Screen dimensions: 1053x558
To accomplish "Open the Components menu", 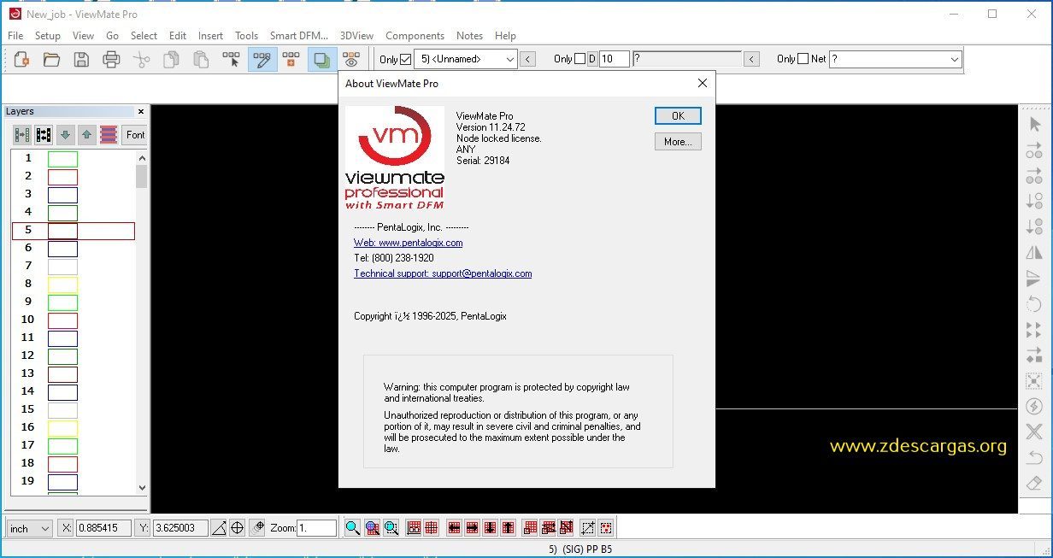I will [x=415, y=36].
